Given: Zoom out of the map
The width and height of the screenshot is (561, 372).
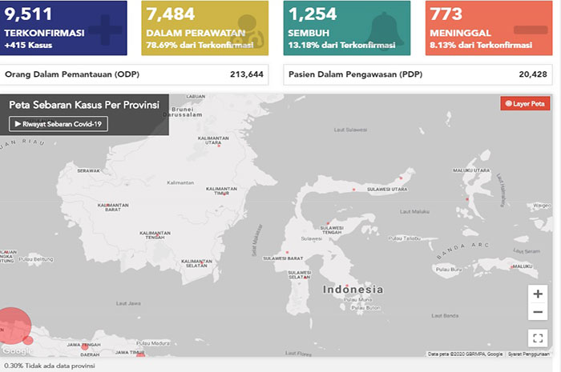Looking at the screenshot, I should click(538, 312).
